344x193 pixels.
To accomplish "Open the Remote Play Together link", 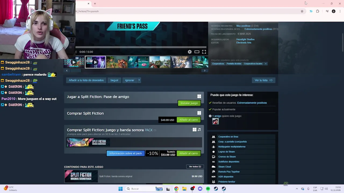I will click(229, 172).
